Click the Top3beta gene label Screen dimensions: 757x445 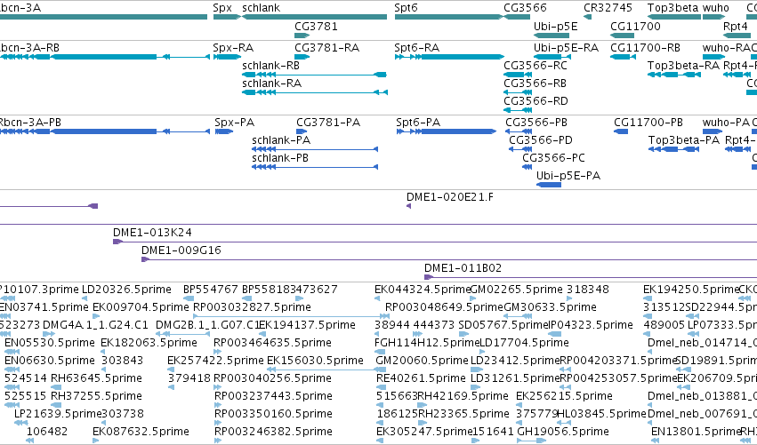(673, 8)
